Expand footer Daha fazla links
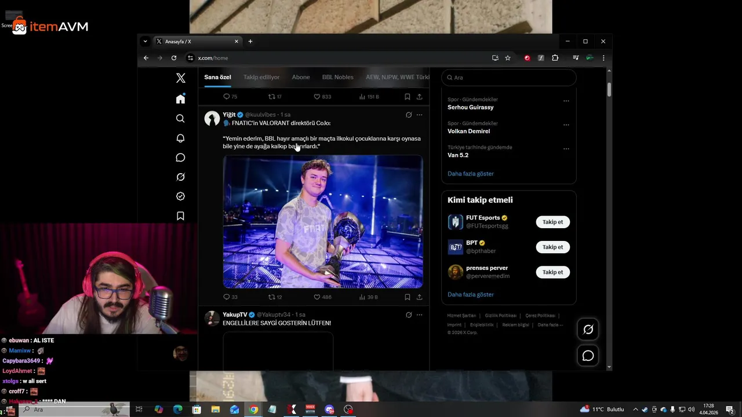Viewport: 742px width, 417px height. coord(550,325)
